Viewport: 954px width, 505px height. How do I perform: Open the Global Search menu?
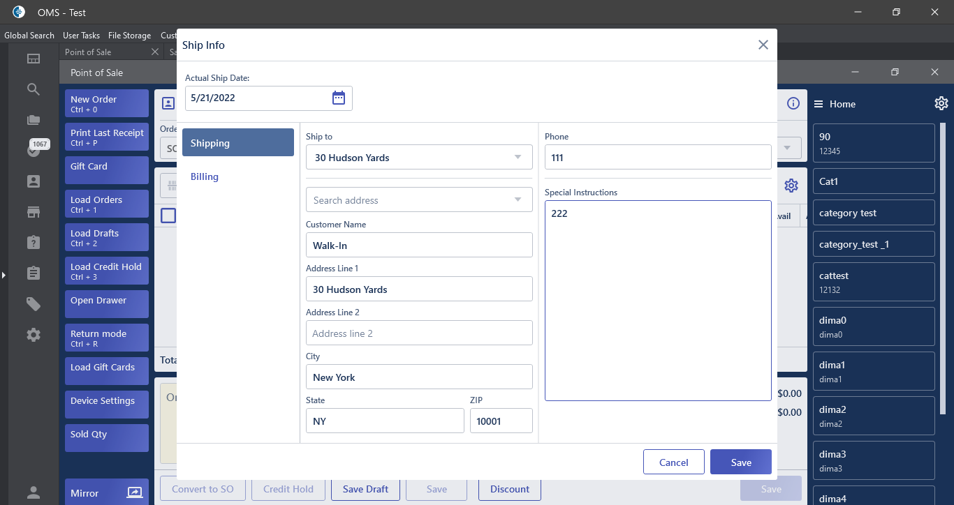[x=29, y=36]
